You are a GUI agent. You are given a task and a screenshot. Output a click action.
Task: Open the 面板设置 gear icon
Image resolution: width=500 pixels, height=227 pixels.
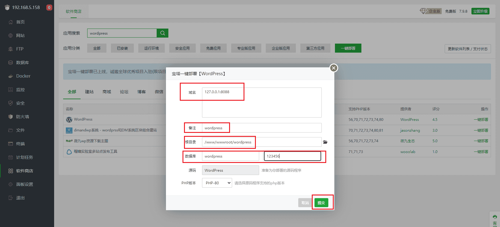[11, 184]
